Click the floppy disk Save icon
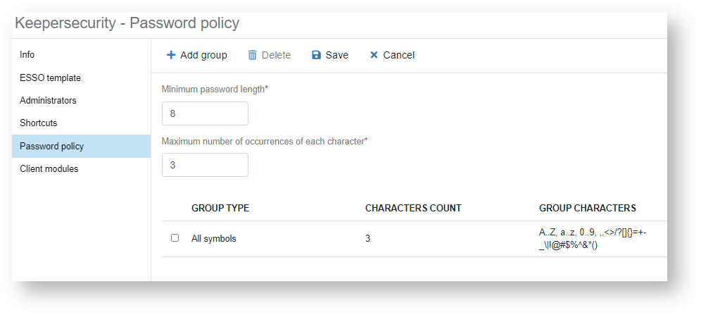Screen dimensions: 701x315 point(317,55)
